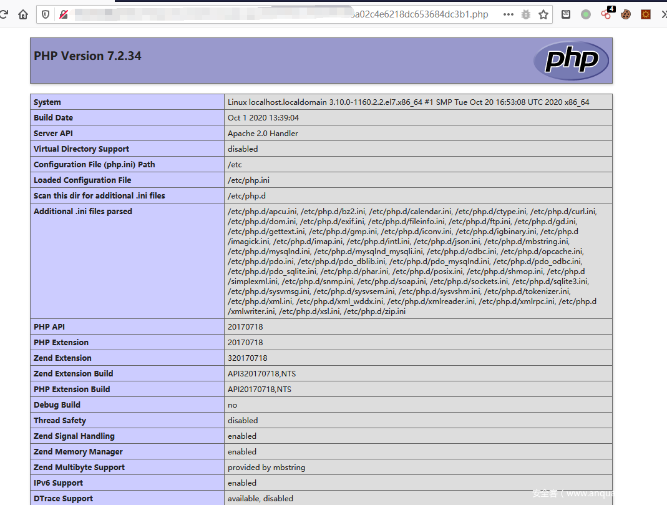Reload the page with the refresh icon
The width and height of the screenshot is (667, 505).
point(3,14)
